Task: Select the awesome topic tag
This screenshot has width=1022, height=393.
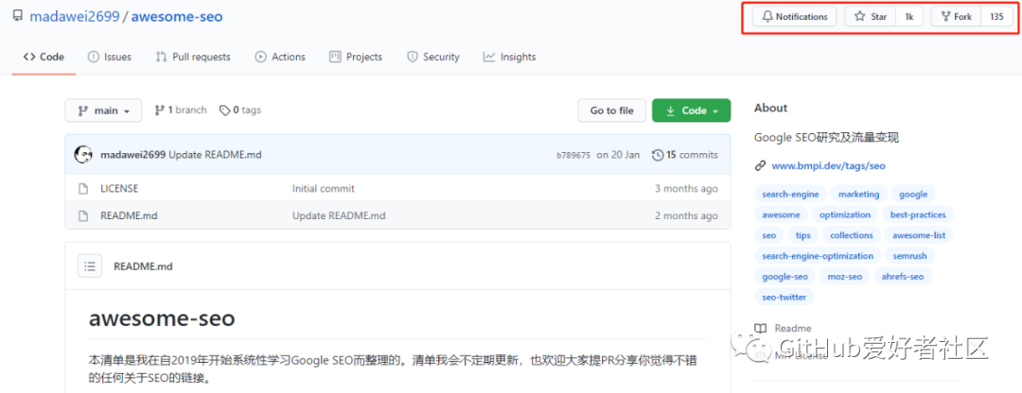Action: pos(781,214)
